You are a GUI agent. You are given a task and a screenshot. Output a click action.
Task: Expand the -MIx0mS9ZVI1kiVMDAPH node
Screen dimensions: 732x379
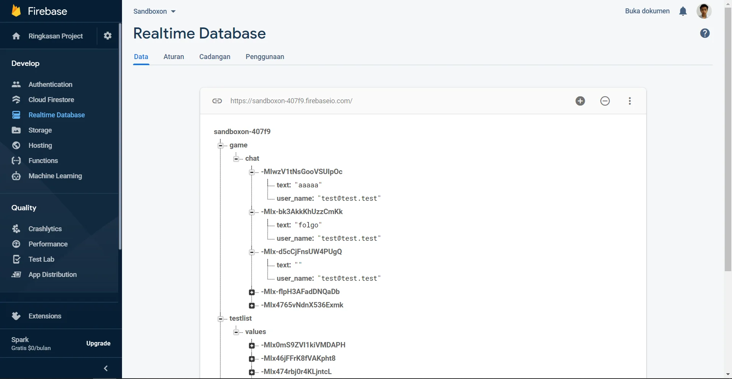pyautogui.click(x=252, y=345)
